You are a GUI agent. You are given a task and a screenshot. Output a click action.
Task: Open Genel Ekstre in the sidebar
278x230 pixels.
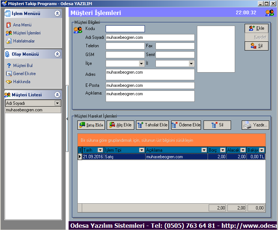click(25, 74)
